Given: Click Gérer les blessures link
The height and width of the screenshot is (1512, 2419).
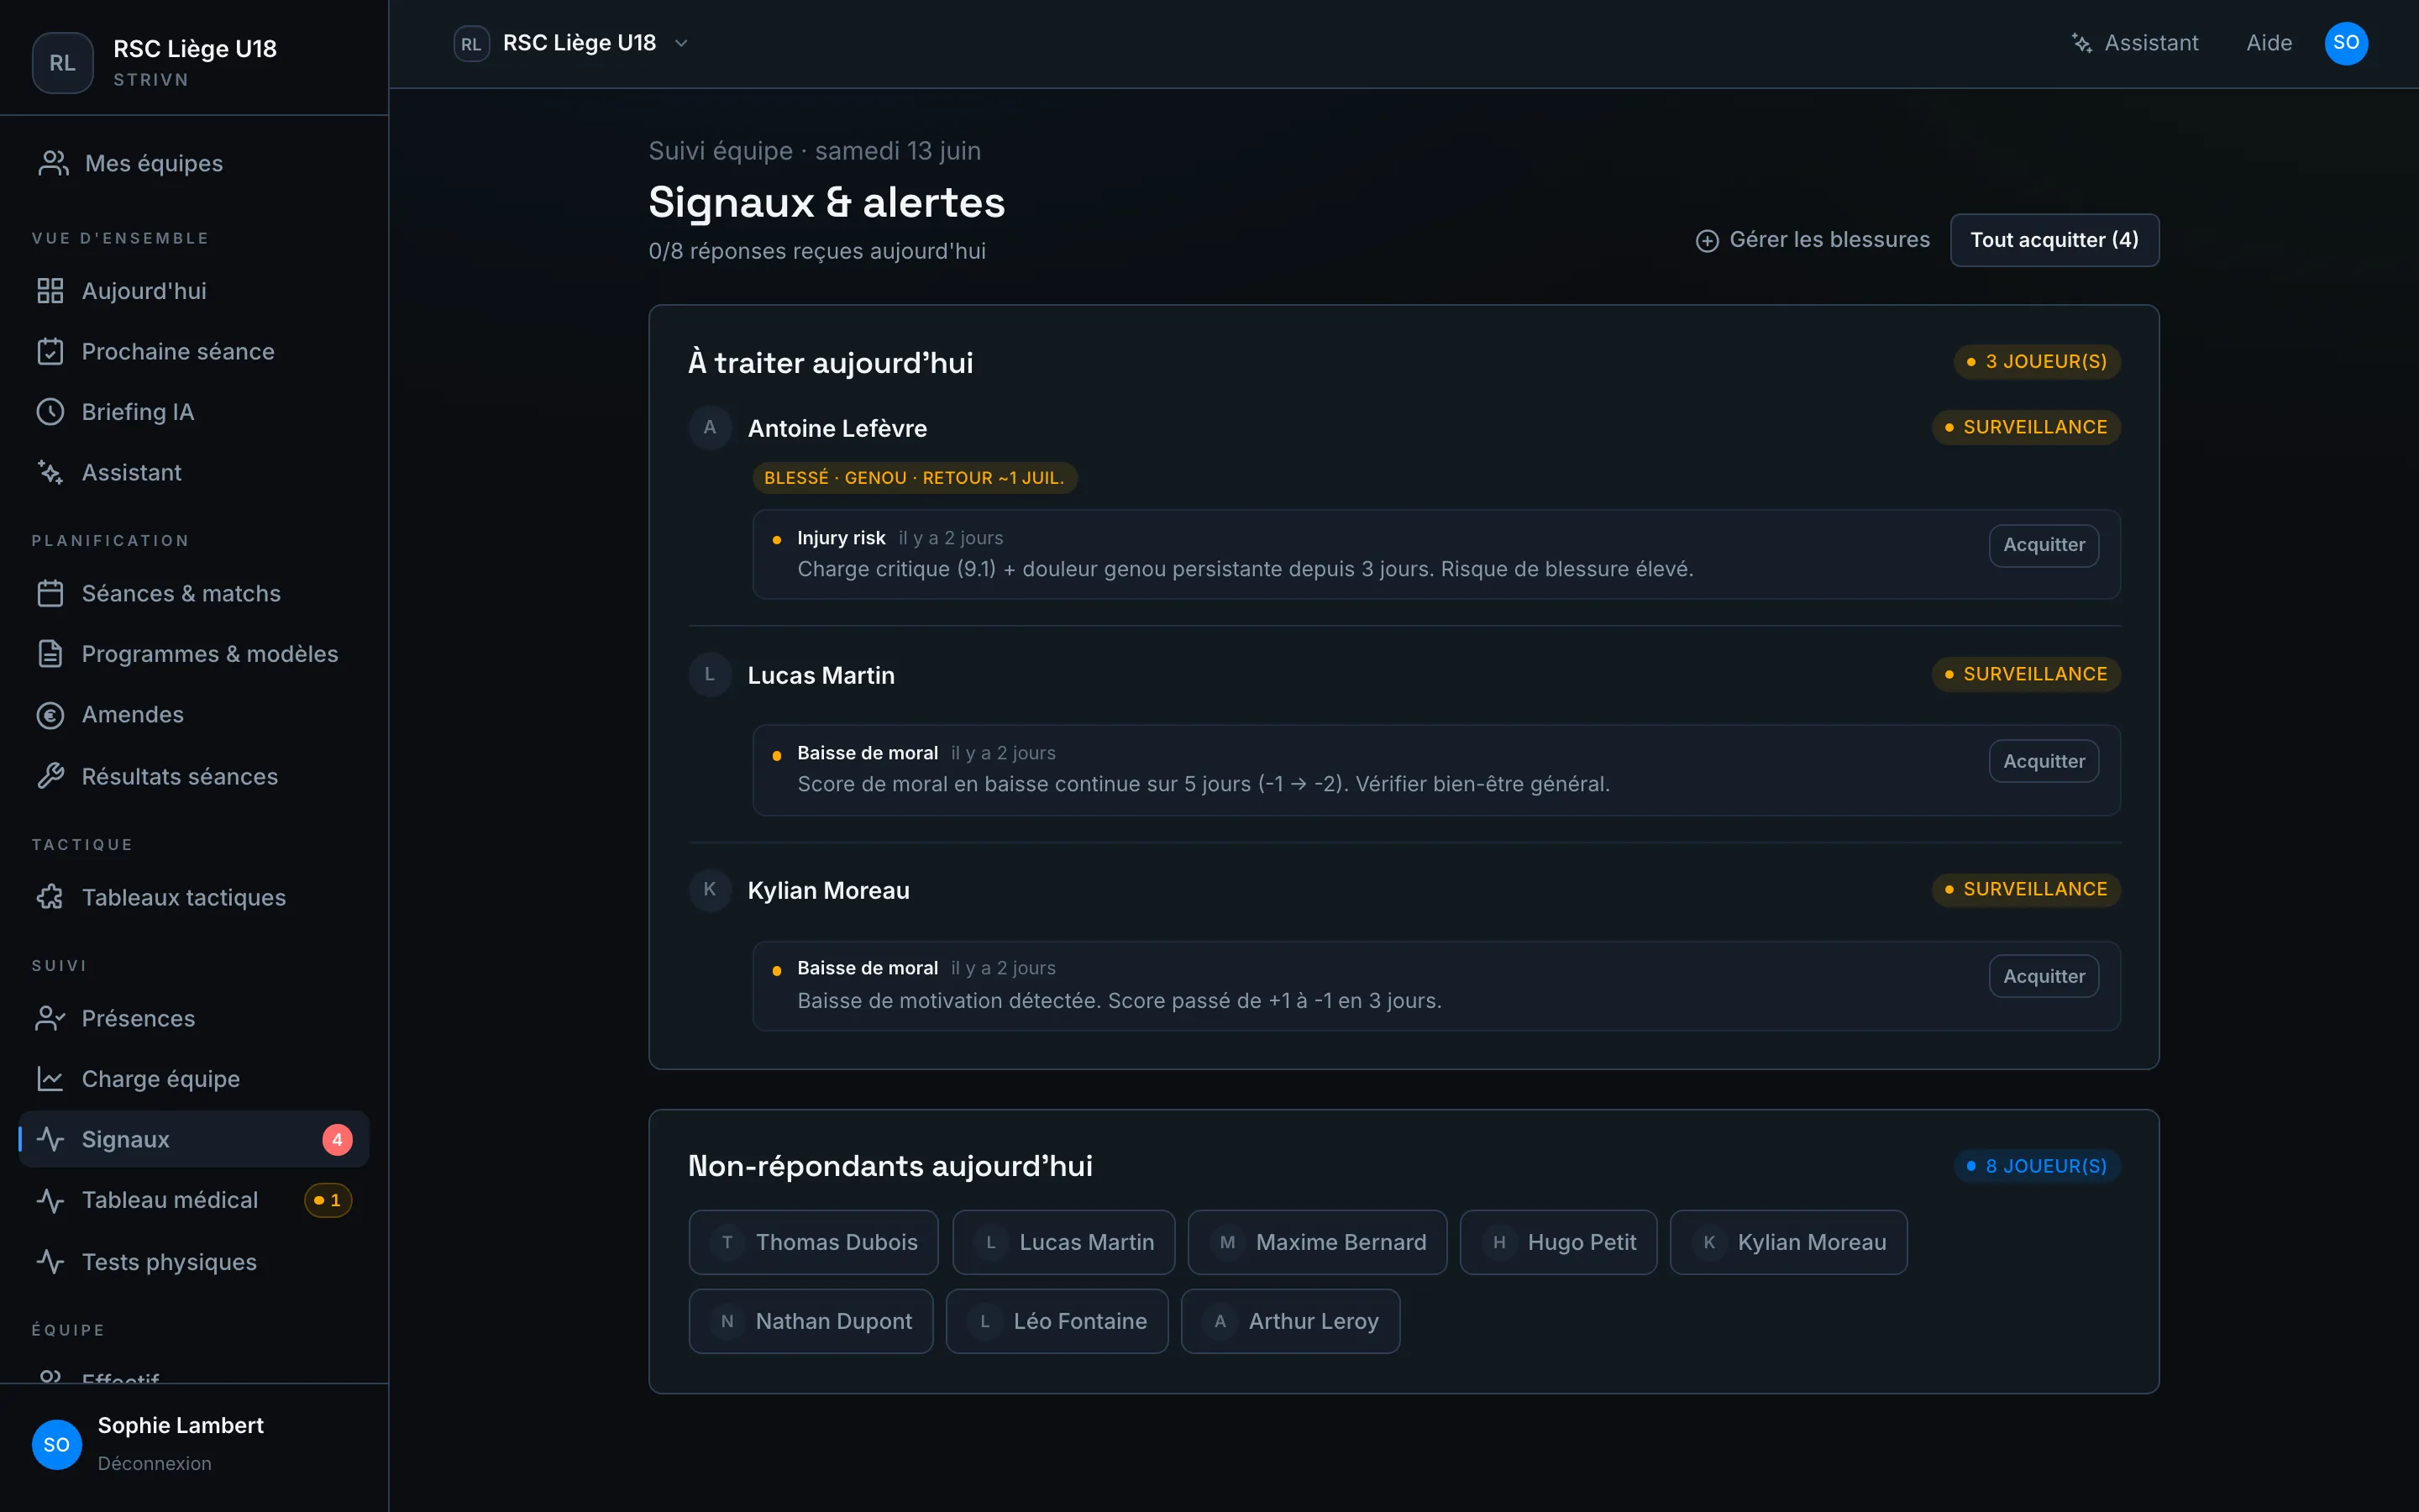Looking at the screenshot, I should point(1813,240).
